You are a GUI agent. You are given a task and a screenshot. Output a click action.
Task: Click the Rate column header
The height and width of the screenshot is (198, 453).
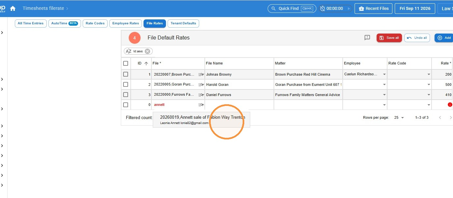click(x=442, y=63)
